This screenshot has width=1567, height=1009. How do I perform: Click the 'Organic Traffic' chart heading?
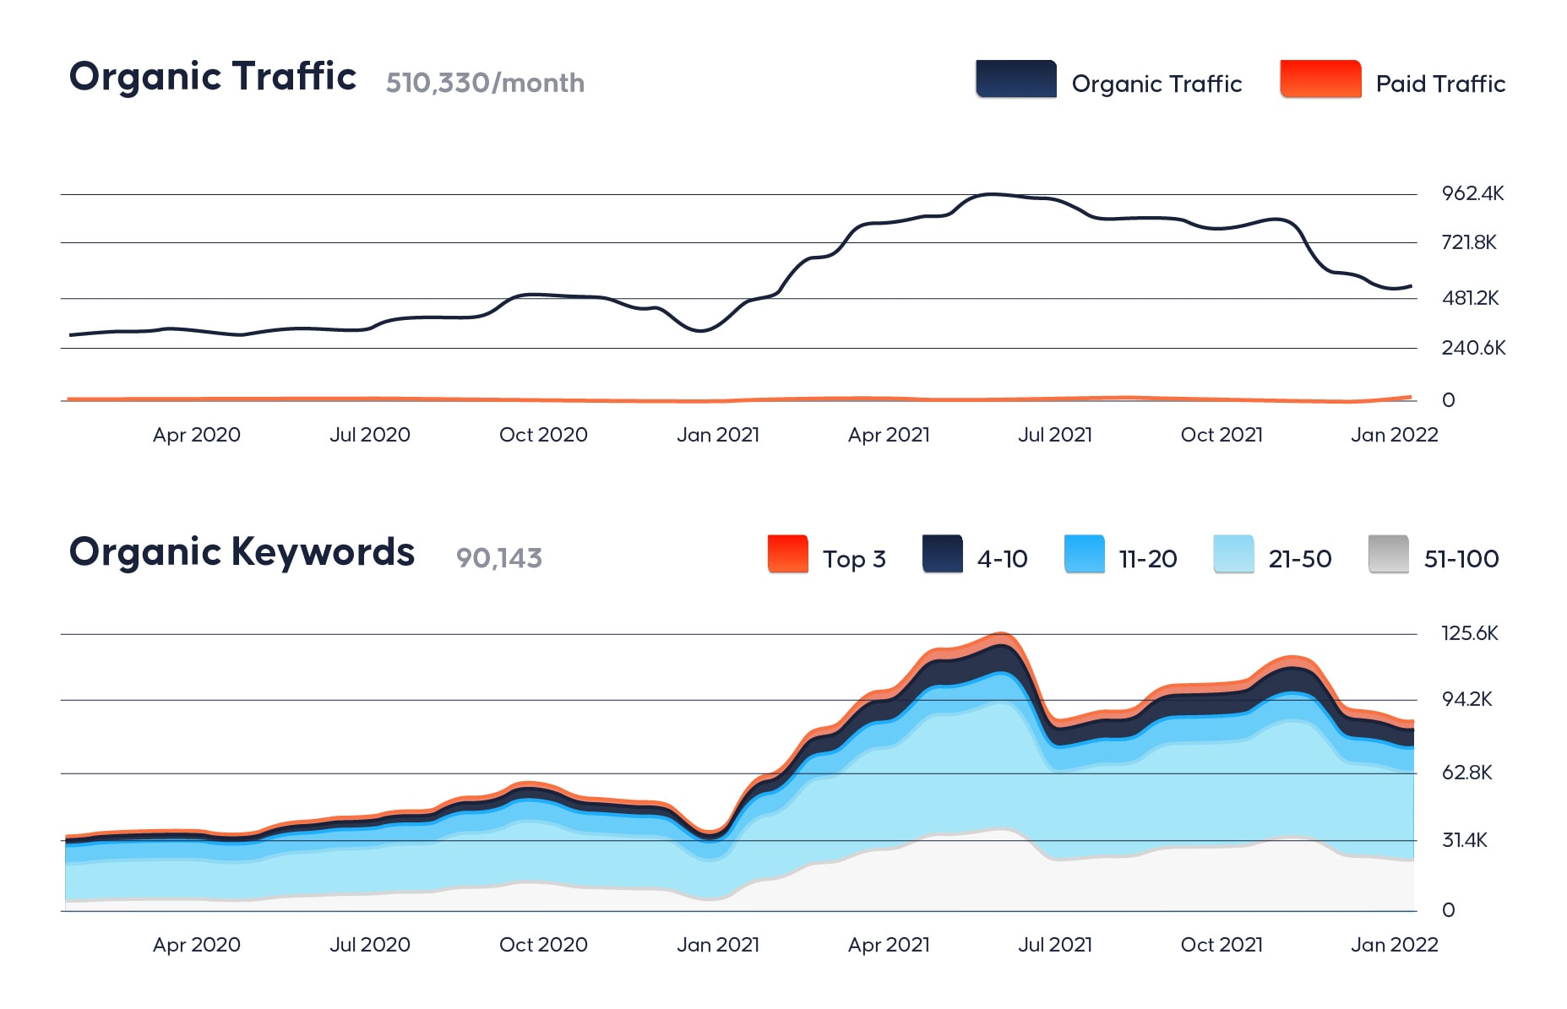tap(213, 76)
